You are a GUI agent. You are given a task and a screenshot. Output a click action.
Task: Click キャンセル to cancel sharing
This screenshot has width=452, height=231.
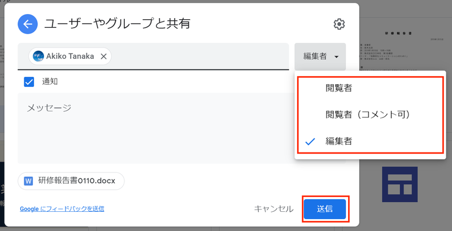point(273,209)
